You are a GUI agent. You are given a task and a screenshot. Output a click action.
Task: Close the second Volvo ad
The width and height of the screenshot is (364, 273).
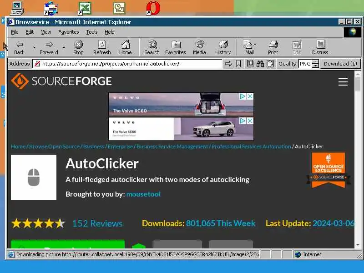(250, 121)
